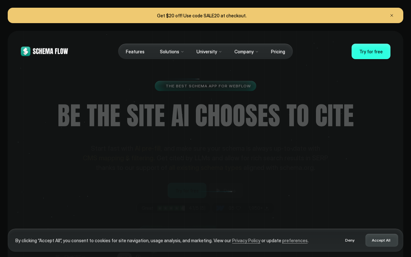Go to the Pricing page

[x=278, y=52]
